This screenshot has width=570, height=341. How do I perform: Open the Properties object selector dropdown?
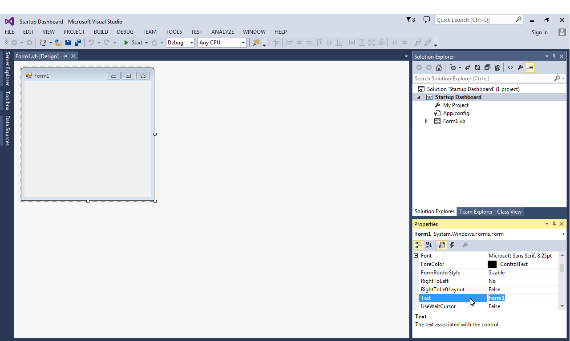coord(563,234)
